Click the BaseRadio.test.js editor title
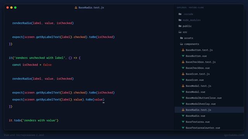Screen dimensions: 248x139 (x=91, y=7)
